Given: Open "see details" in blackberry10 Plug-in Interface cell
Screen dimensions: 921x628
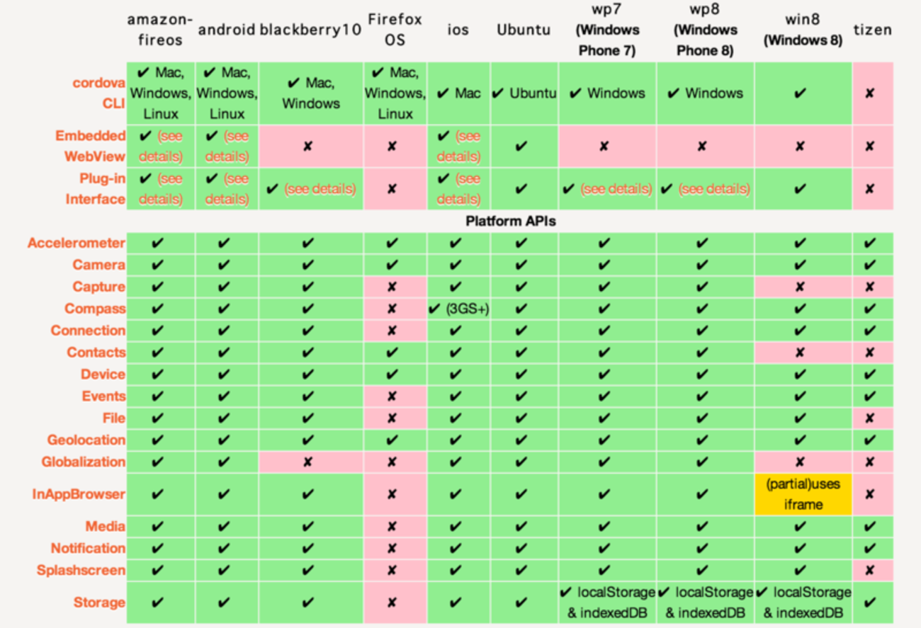Looking at the screenshot, I should [319, 189].
